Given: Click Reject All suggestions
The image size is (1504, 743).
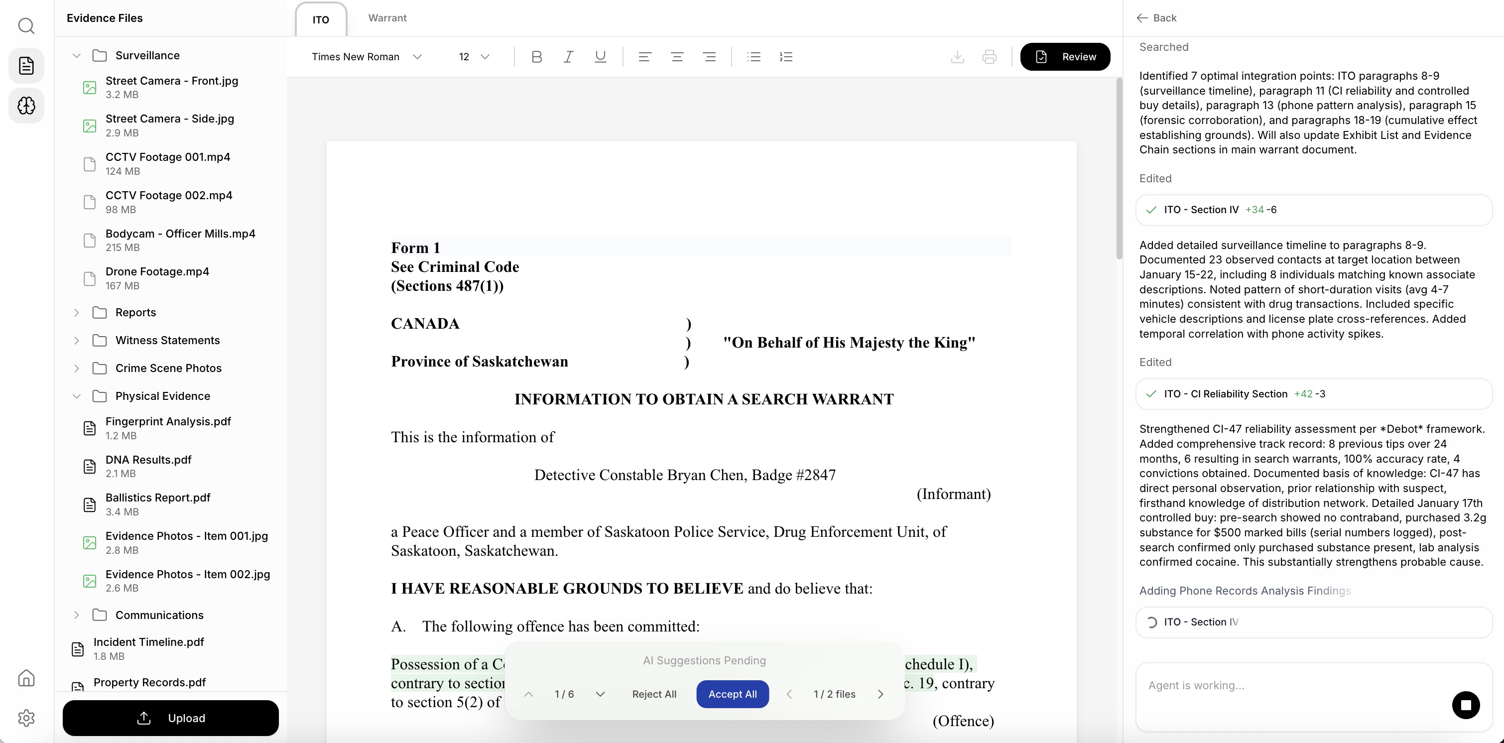Looking at the screenshot, I should pos(654,694).
